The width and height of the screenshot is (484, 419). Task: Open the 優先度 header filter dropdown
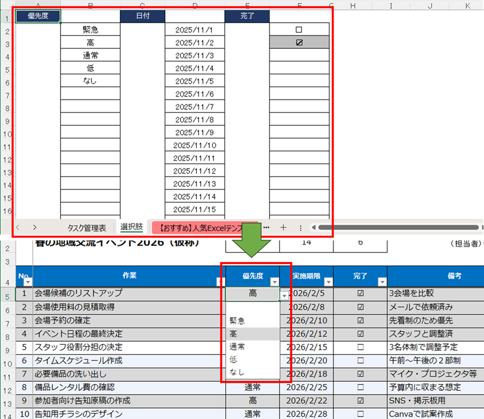(x=274, y=282)
